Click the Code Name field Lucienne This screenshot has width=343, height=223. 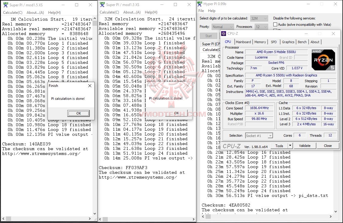coord(261,57)
